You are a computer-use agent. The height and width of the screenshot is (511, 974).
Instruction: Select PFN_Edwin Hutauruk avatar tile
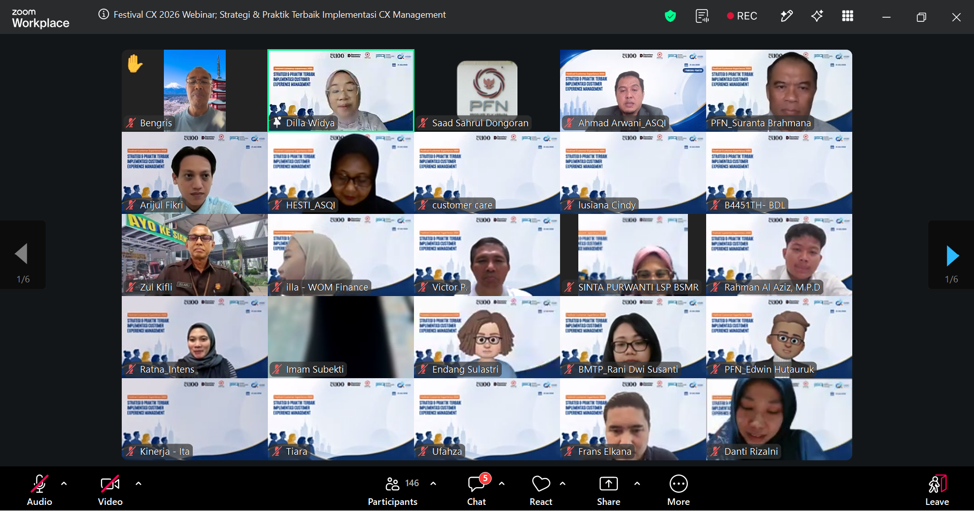tap(779, 337)
